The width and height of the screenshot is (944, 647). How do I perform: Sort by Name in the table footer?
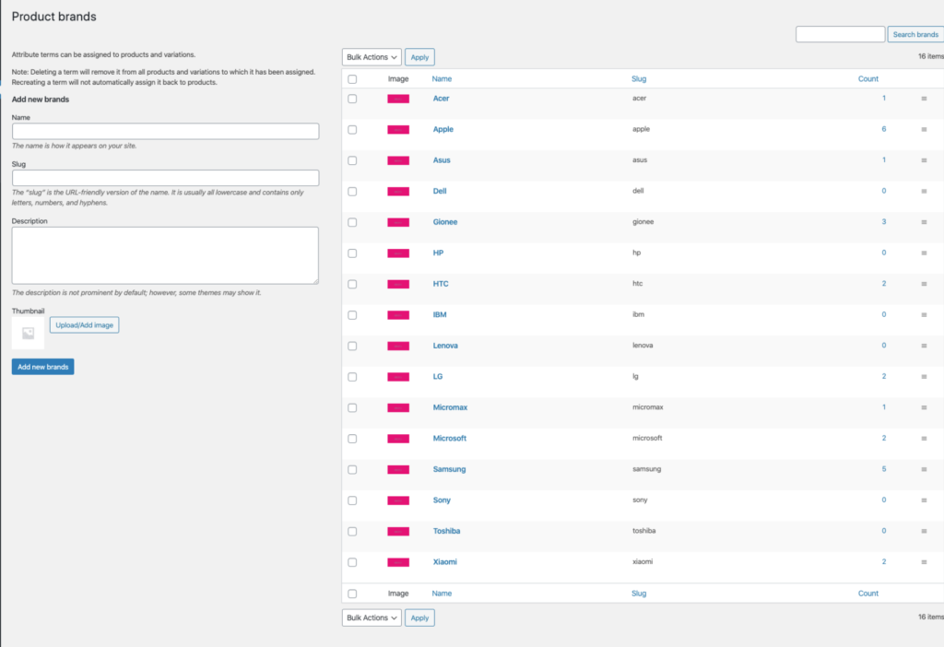point(442,594)
